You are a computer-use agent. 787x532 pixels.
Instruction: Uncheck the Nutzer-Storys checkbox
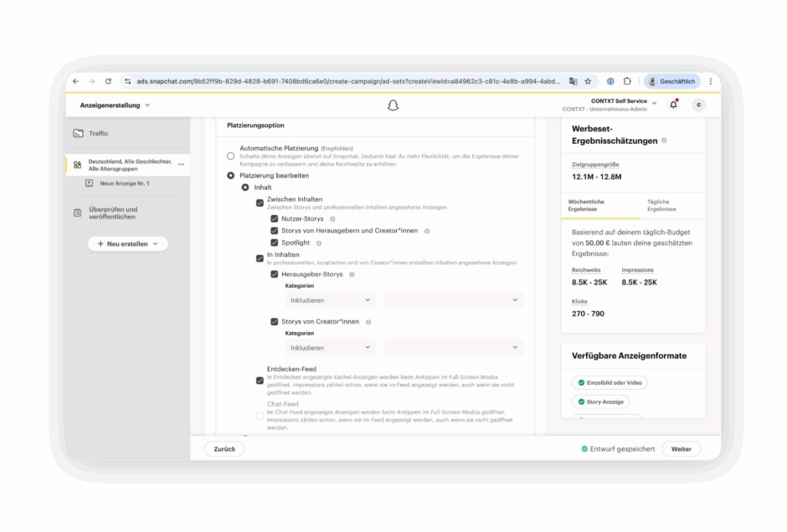tap(274, 218)
